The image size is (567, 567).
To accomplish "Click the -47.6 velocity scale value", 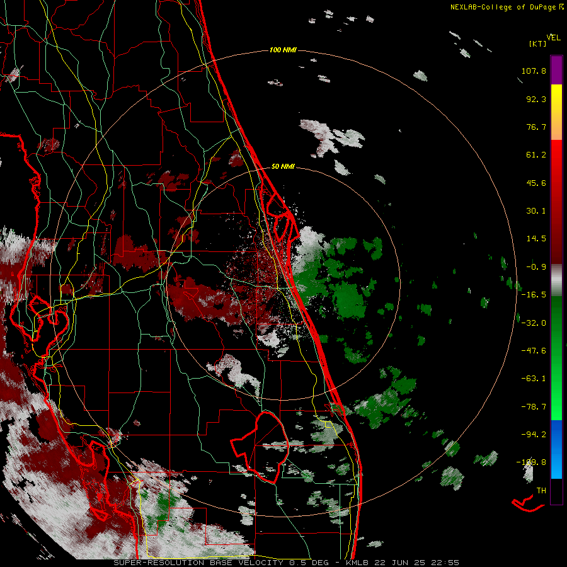I will [x=534, y=351].
